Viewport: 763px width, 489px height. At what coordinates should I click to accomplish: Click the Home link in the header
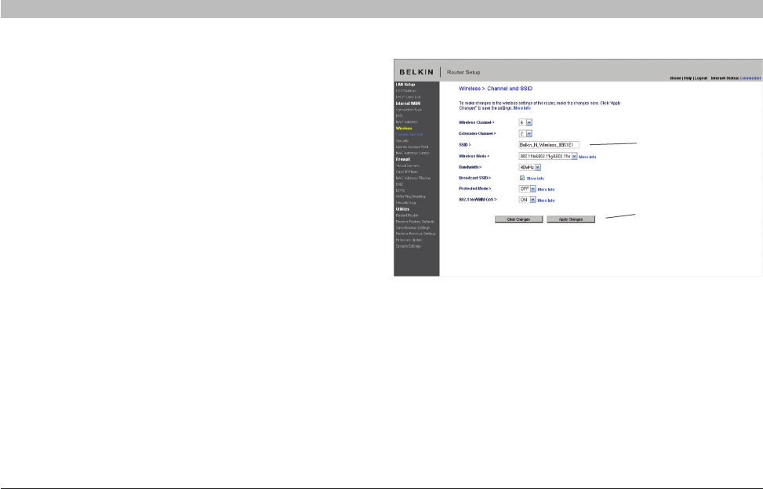tap(675, 78)
